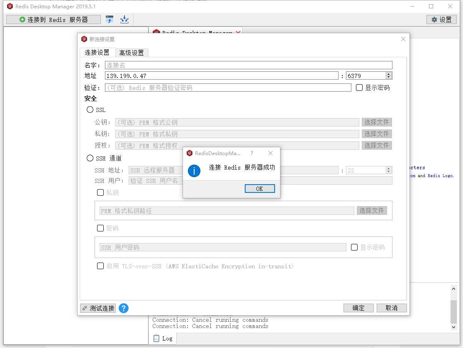Click the 名字 connection name input field
The height and width of the screenshot is (348, 463).
[249, 65]
